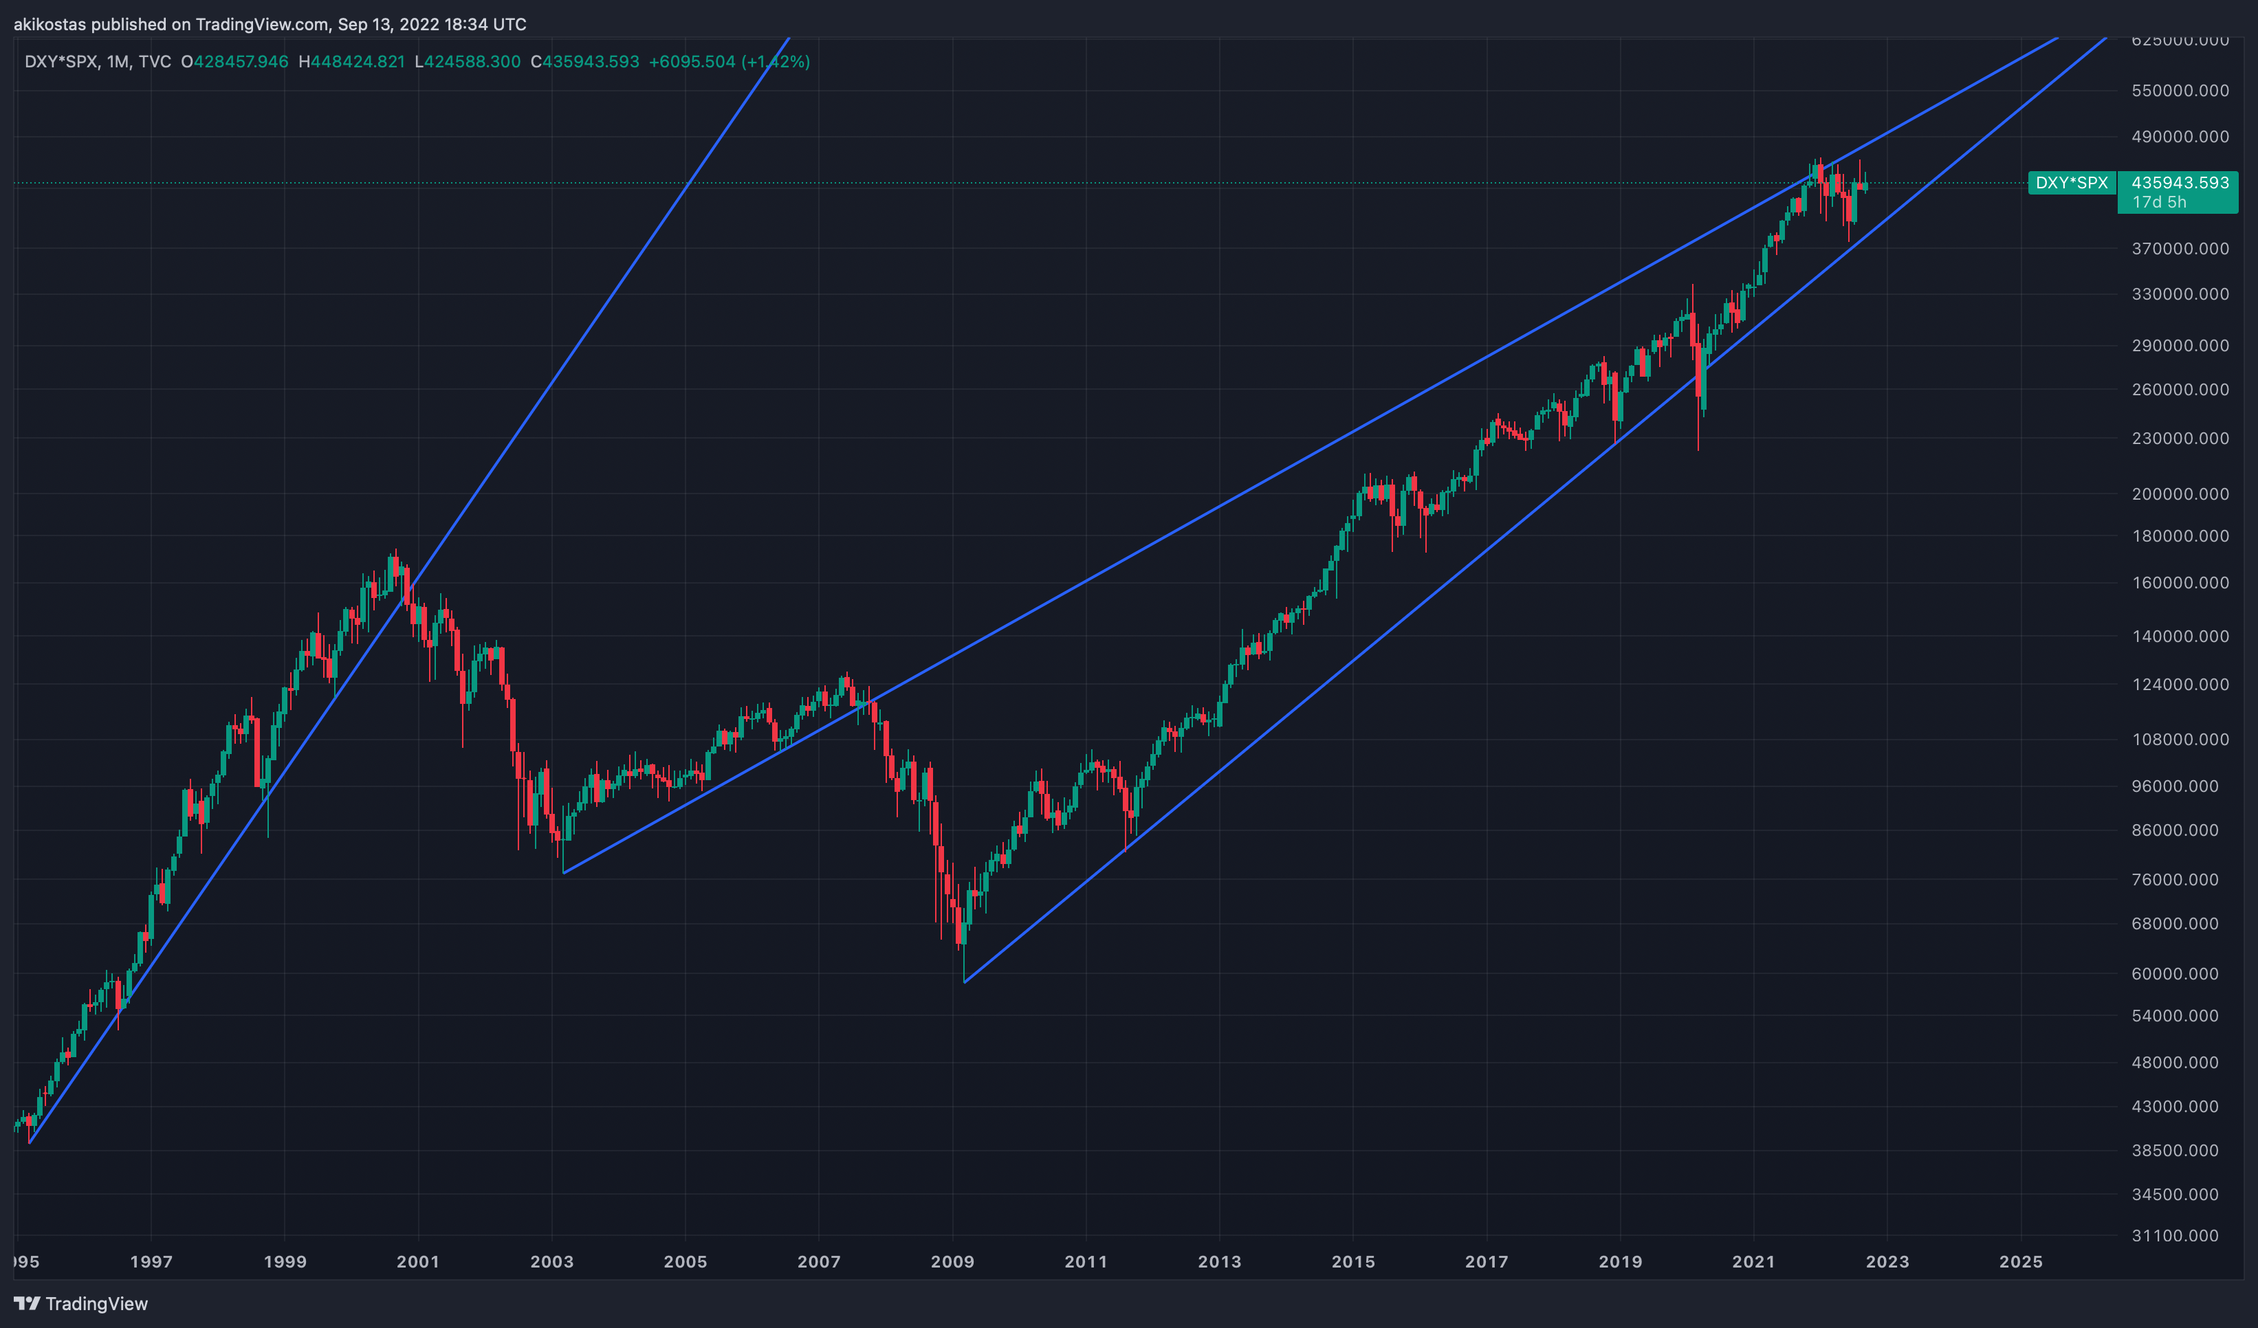Click the 108000.000 price axis label
Image resolution: width=2258 pixels, height=1328 pixels.
tap(2180, 739)
